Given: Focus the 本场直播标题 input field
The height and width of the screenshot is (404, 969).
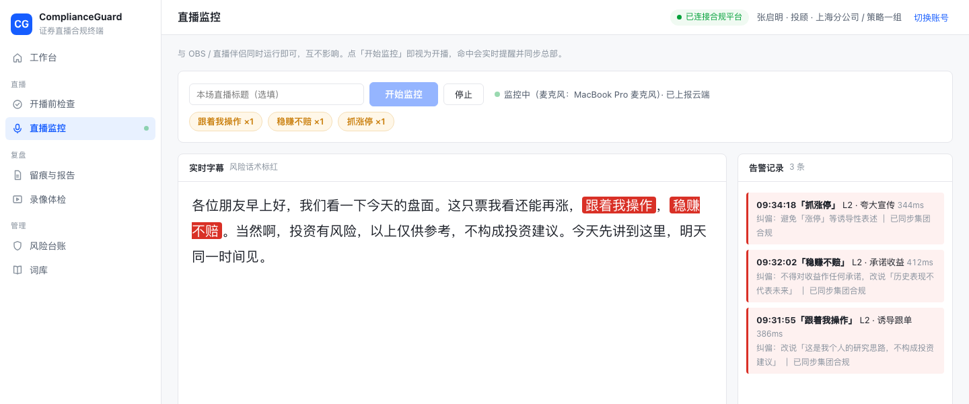Looking at the screenshot, I should (x=277, y=94).
